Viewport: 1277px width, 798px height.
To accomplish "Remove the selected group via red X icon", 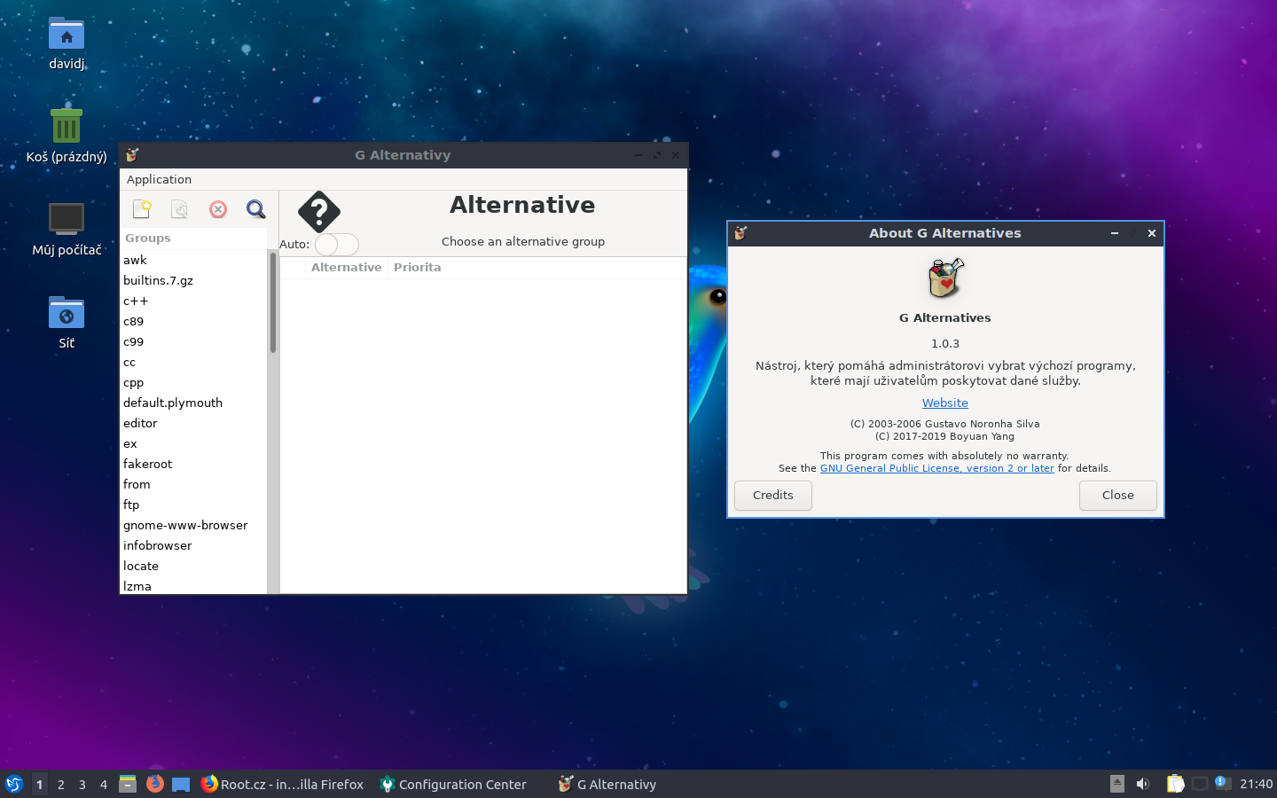I will click(217, 209).
